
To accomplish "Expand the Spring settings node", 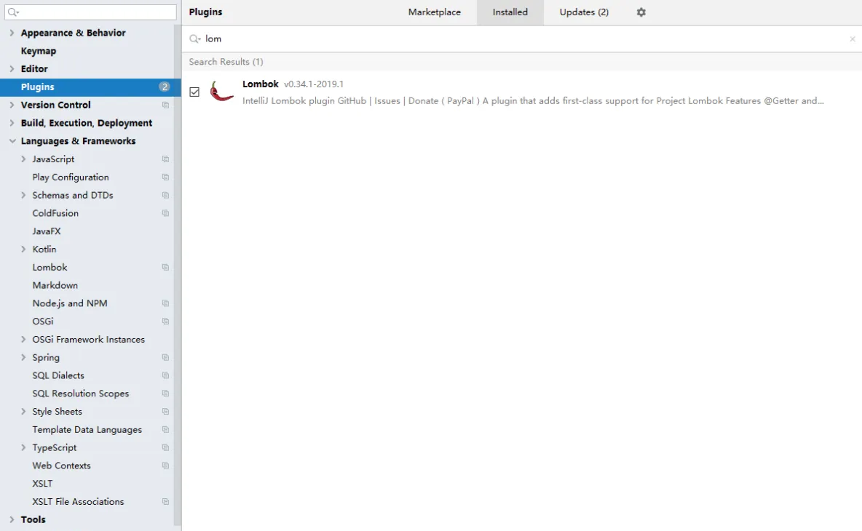I will 23,357.
